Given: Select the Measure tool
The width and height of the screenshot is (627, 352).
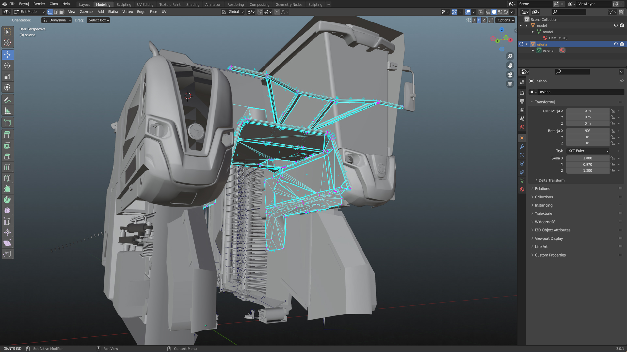Looking at the screenshot, I should point(7,111).
